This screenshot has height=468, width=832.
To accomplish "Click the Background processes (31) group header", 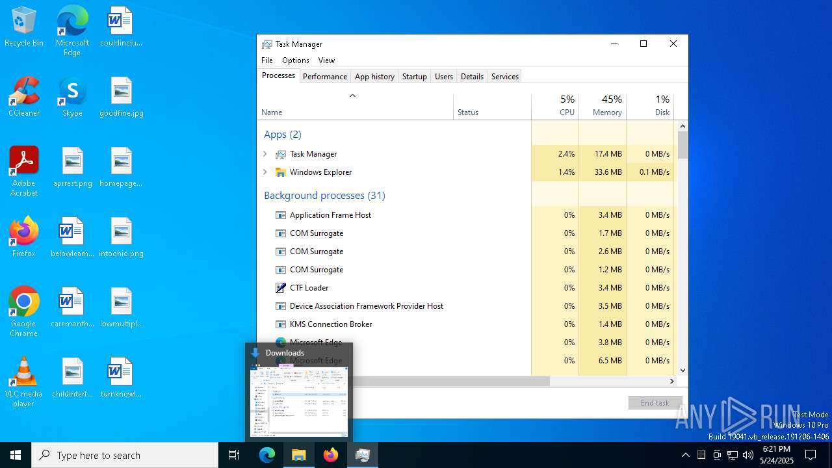I will [324, 195].
